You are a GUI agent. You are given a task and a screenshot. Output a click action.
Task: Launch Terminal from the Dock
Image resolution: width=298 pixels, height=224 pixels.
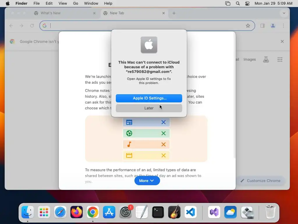click(x=158, y=212)
